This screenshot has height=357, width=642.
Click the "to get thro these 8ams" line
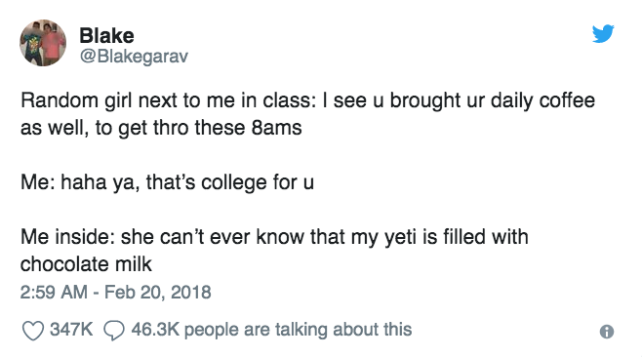199,128
